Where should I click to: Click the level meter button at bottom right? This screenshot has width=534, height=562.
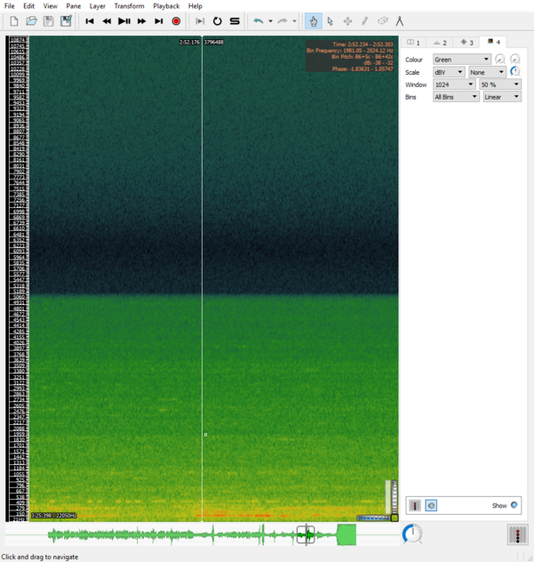[517, 534]
